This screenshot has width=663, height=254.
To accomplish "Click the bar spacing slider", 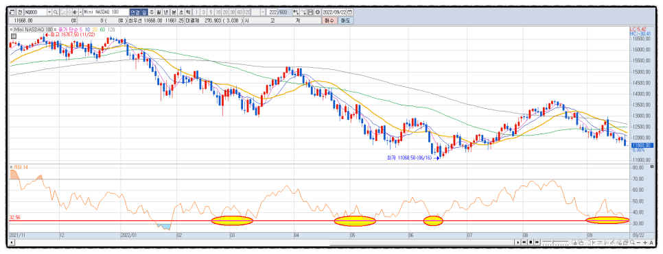I will [x=556, y=242].
